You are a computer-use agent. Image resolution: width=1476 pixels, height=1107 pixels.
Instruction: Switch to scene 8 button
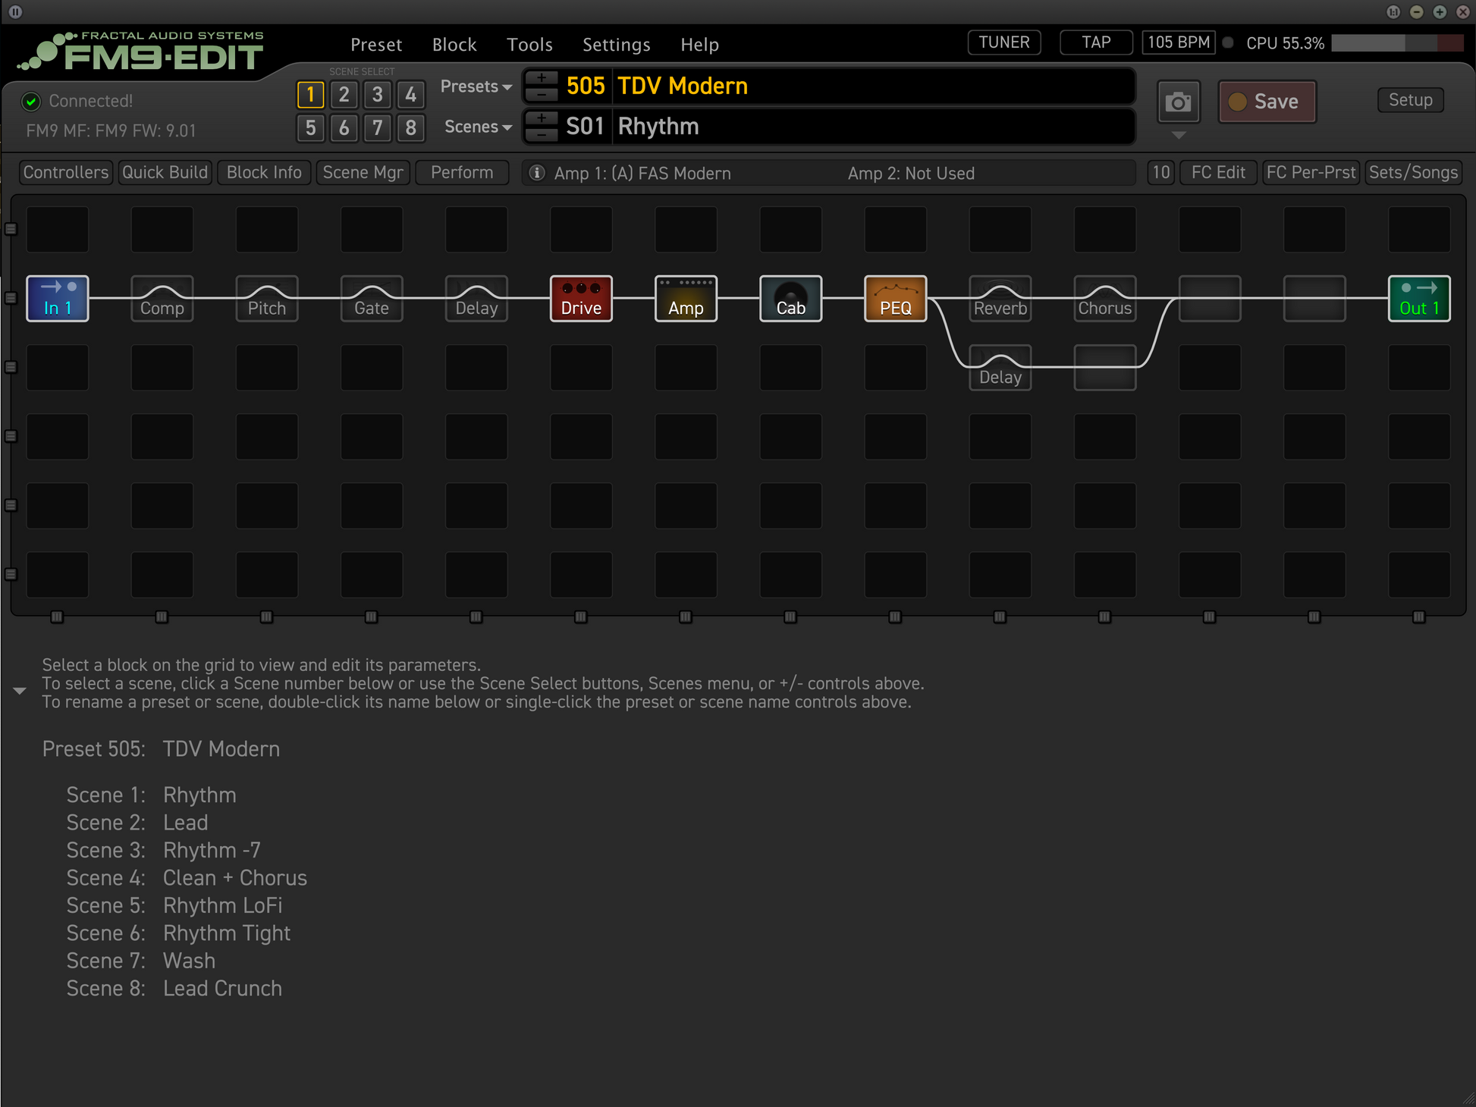tap(410, 127)
